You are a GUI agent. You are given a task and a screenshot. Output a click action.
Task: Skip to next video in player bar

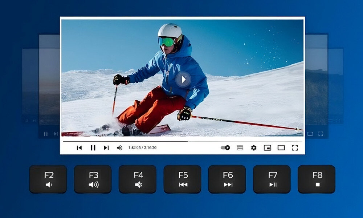click(106, 148)
